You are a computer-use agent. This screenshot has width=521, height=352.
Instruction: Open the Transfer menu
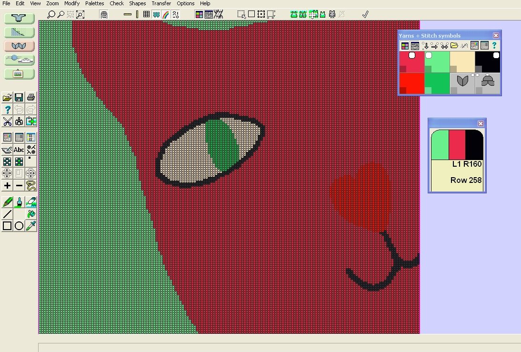pos(161,3)
